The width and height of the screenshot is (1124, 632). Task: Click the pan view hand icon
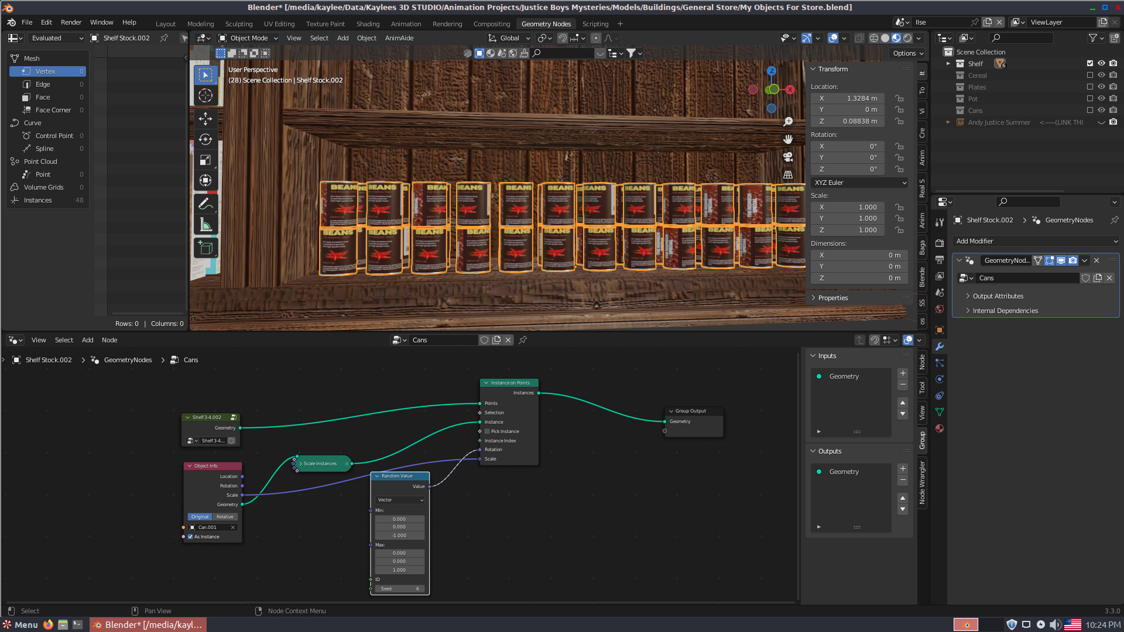(x=788, y=139)
